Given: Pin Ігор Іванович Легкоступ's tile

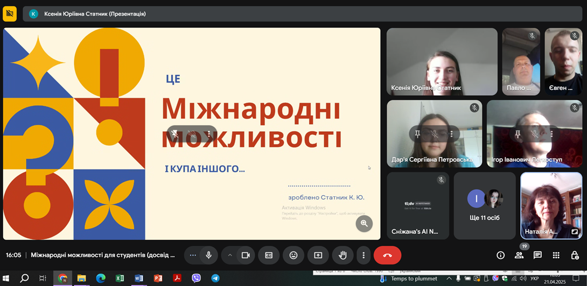Looking at the screenshot, I should 518,134.
